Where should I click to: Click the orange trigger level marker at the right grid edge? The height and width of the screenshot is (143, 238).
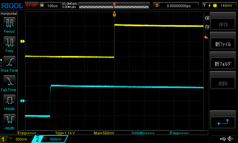click(x=206, y=37)
